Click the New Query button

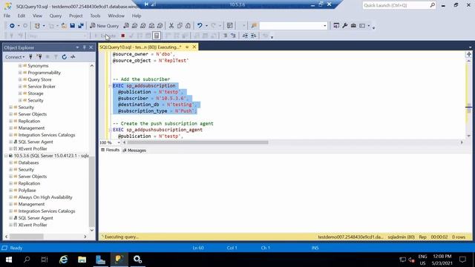tap(104, 26)
